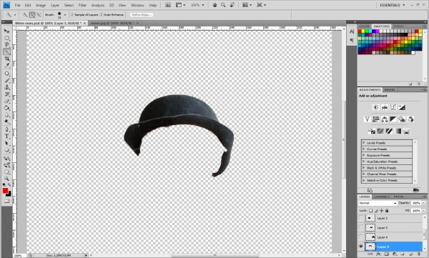The height and width of the screenshot is (258, 429).
Task: Switch to Swatches tab
Action: tap(381, 26)
